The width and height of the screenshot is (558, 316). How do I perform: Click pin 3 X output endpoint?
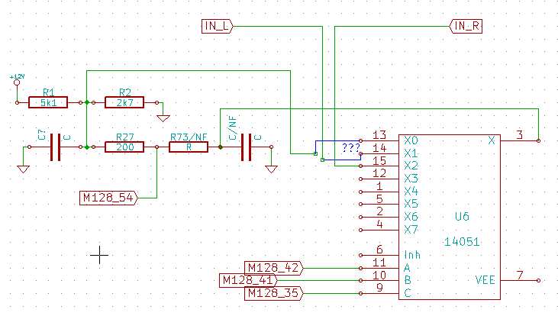(539, 141)
